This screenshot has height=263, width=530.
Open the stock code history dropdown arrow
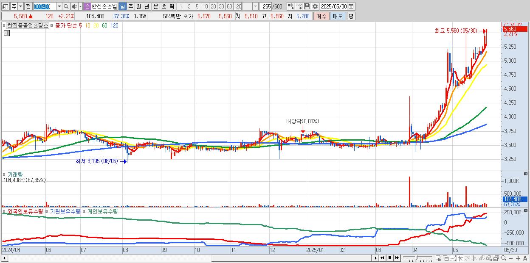pyautogui.click(x=59, y=6)
